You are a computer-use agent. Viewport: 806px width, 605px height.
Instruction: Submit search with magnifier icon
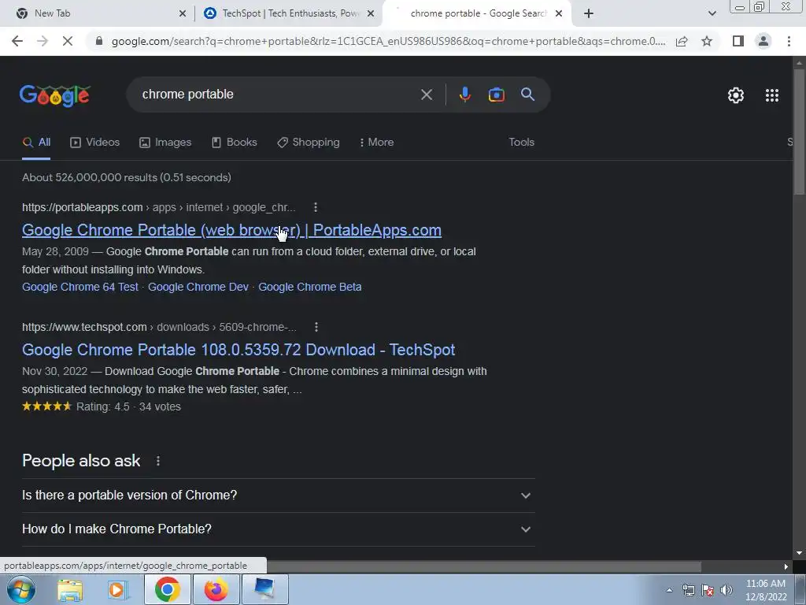pos(527,95)
